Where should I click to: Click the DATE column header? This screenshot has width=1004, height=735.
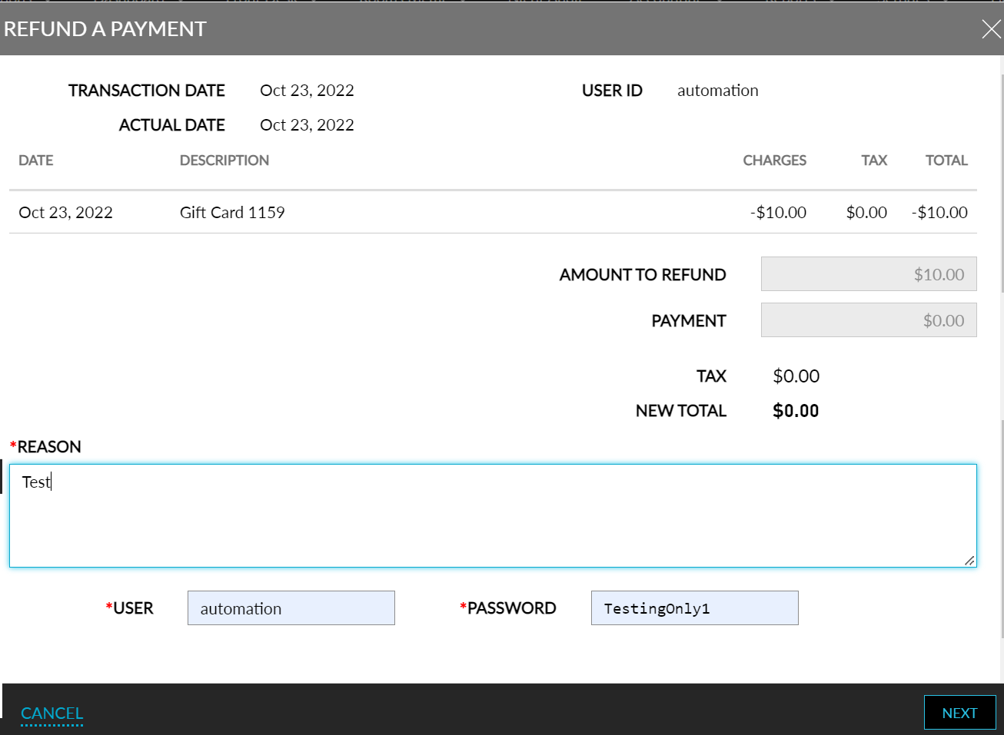pyautogui.click(x=36, y=161)
